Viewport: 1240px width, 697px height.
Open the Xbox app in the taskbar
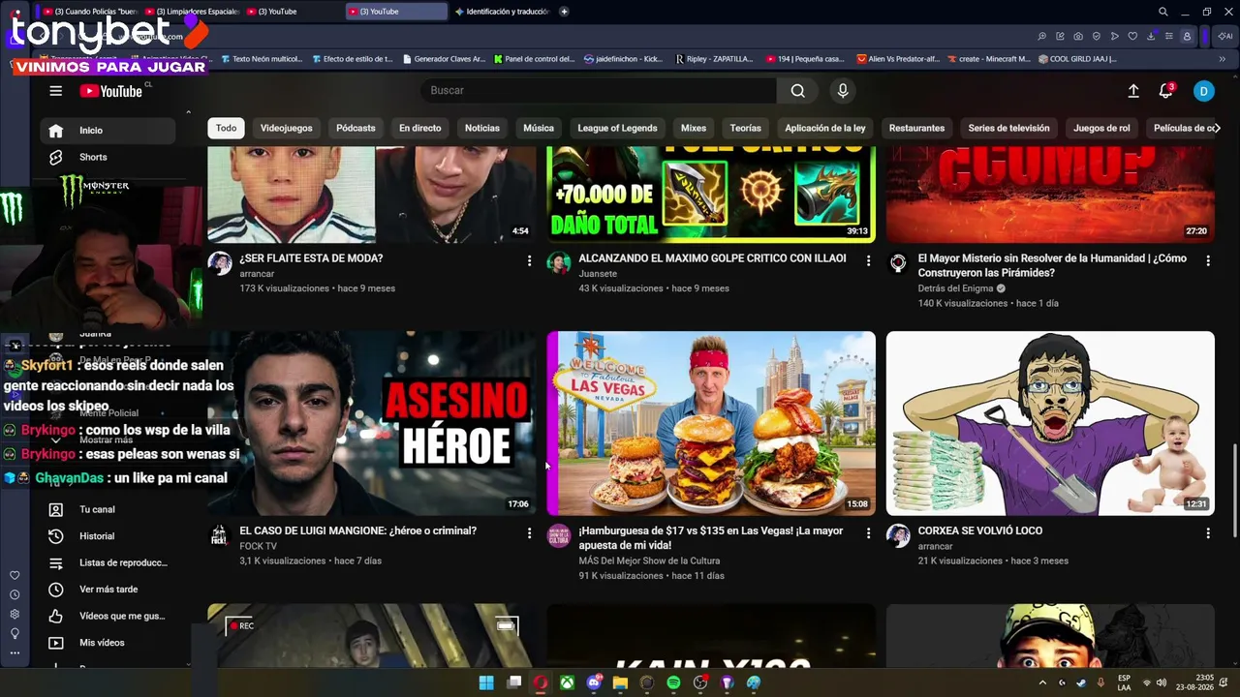coord(567,682)
